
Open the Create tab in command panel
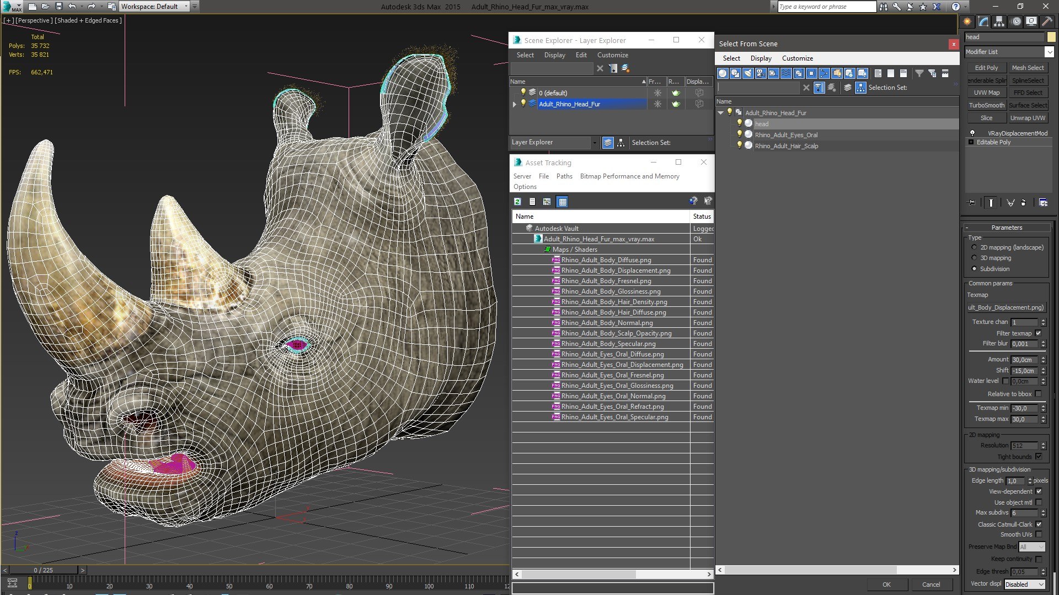click(967, 21)
